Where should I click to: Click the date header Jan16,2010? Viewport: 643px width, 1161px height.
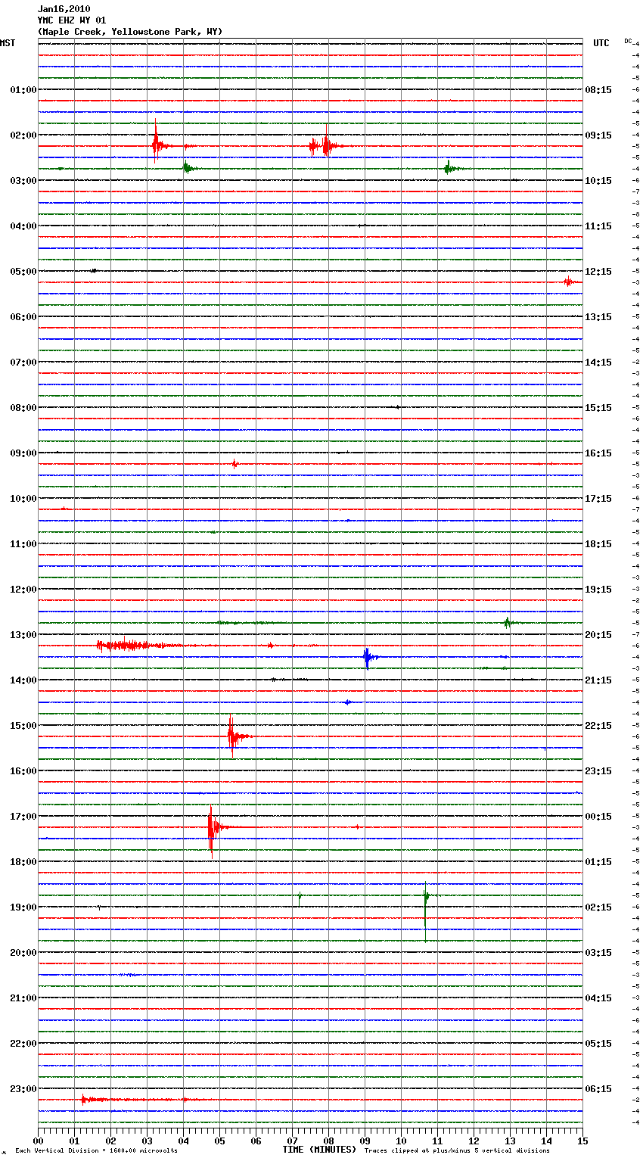pyautogui.click(x=64, y=9)
